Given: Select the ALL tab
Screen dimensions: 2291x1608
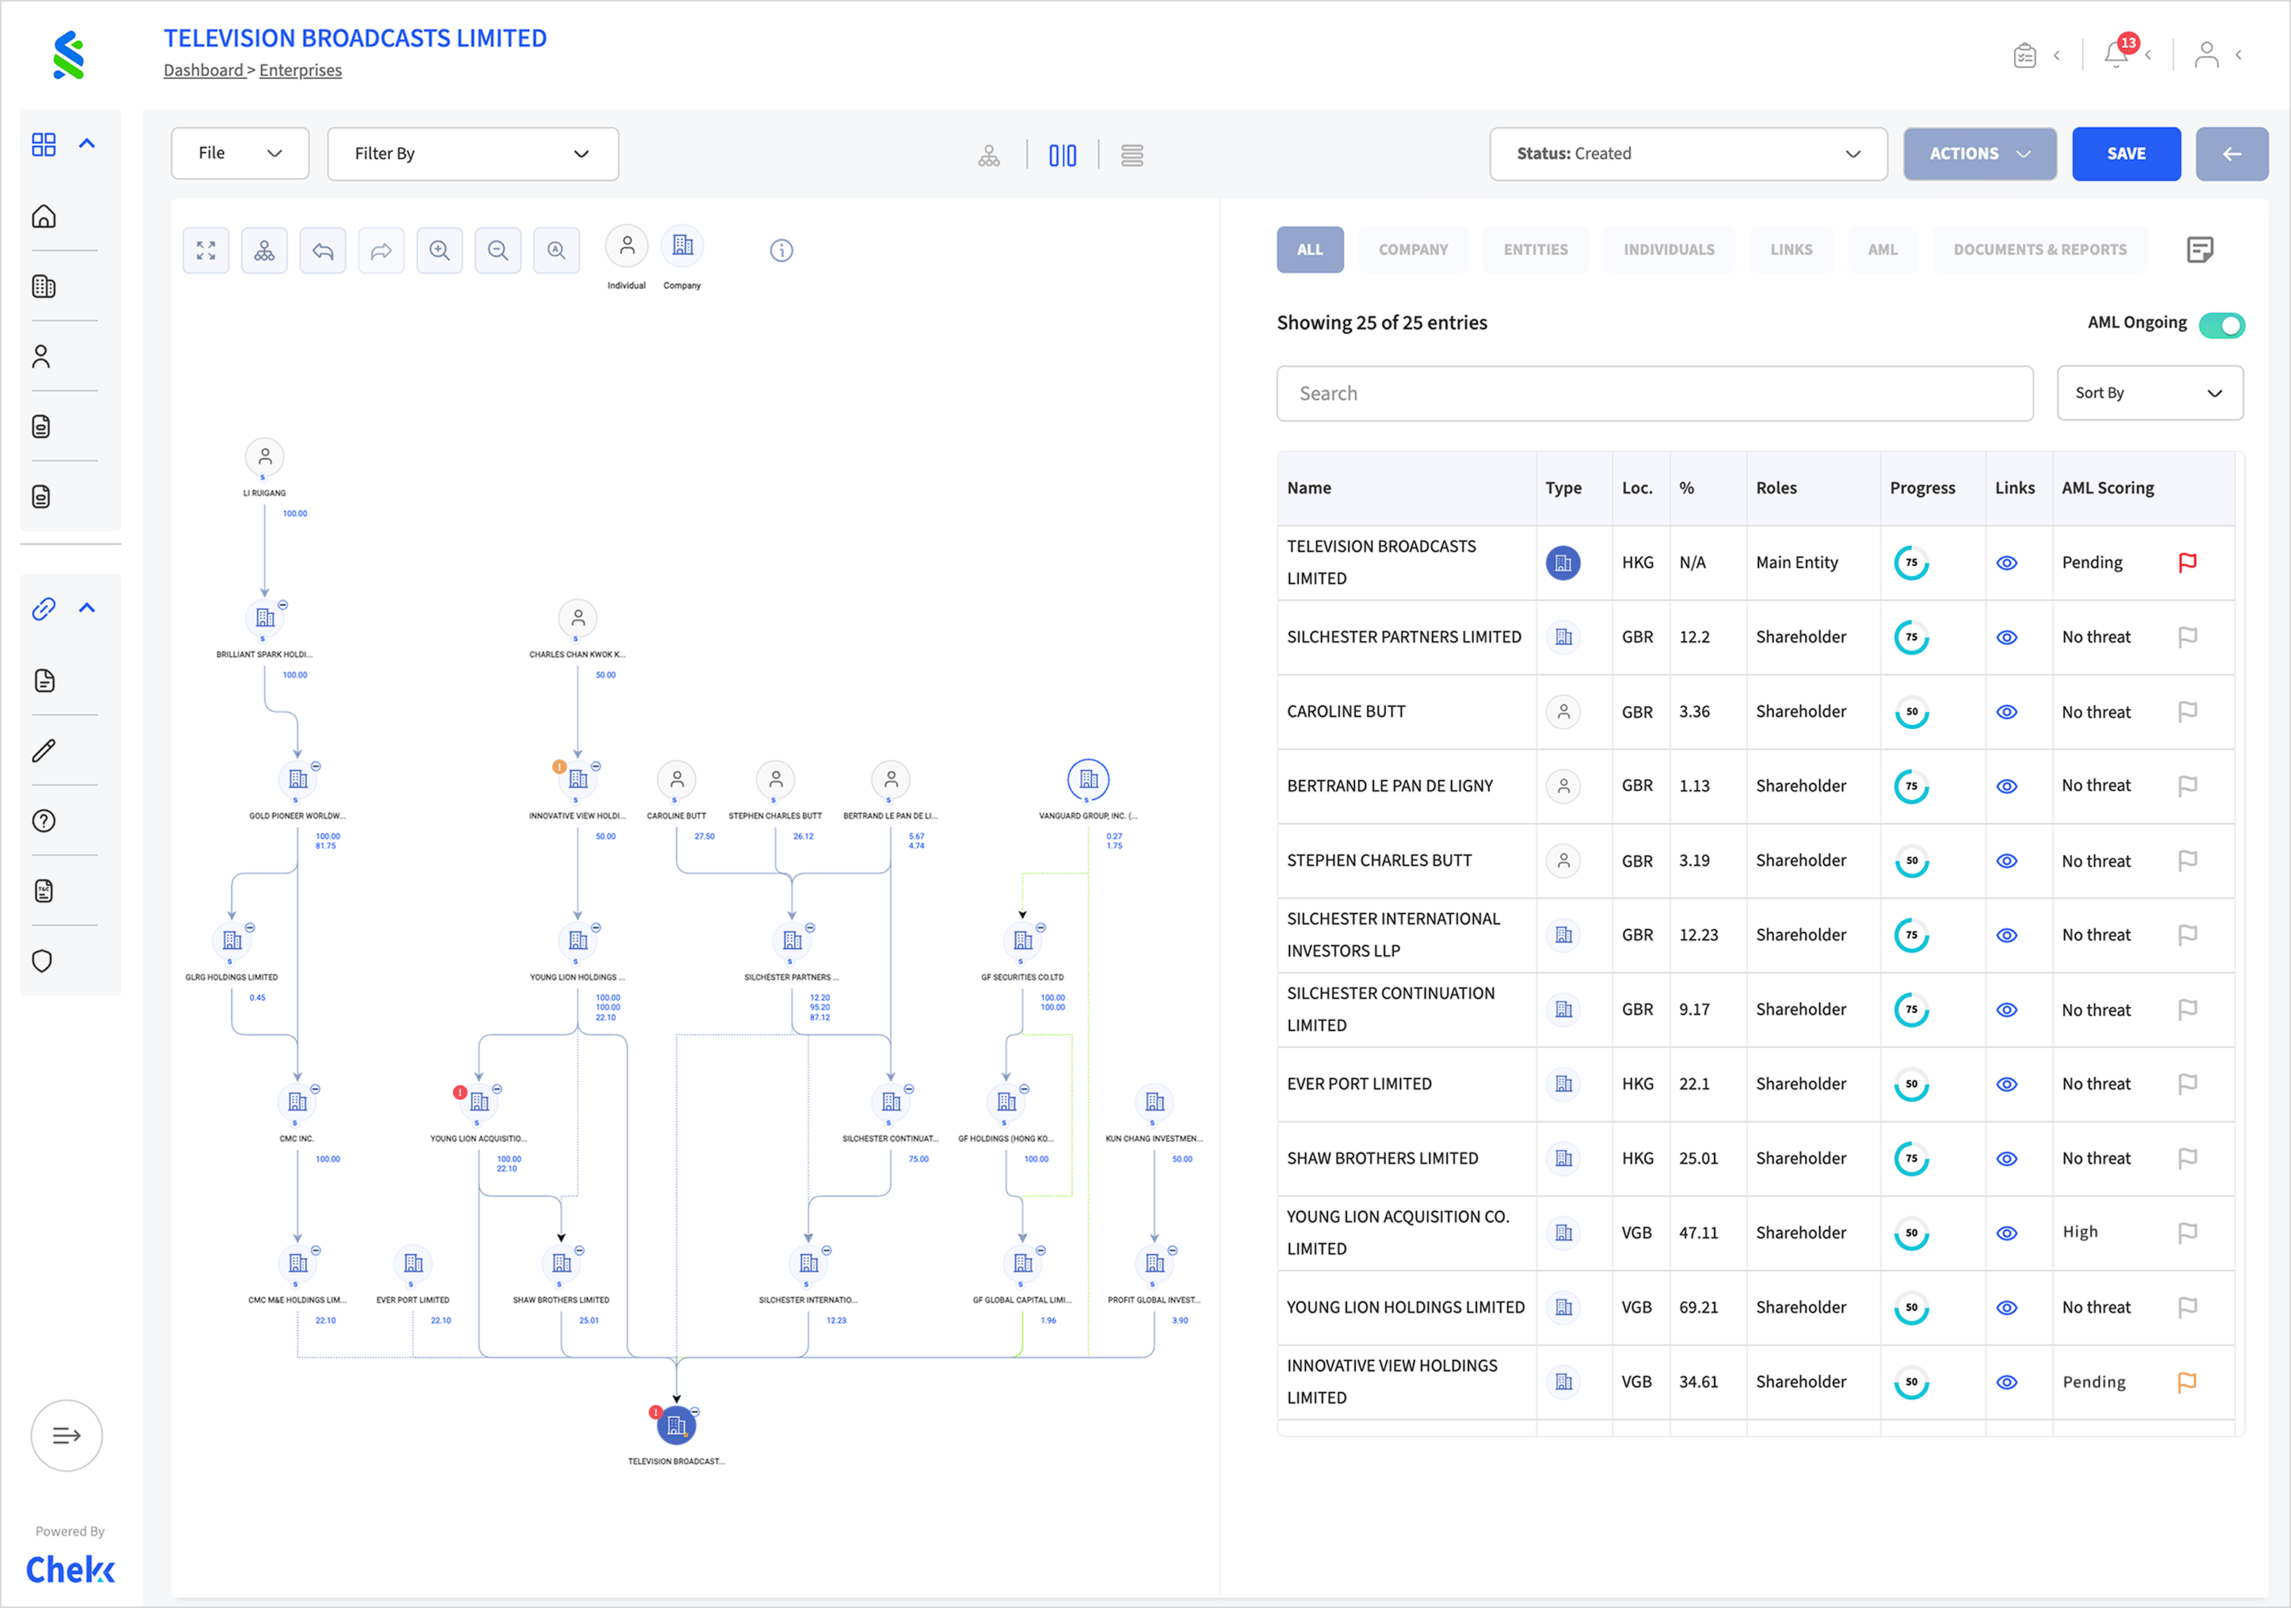Looking at the screenshot, I should click(1310, 250).
